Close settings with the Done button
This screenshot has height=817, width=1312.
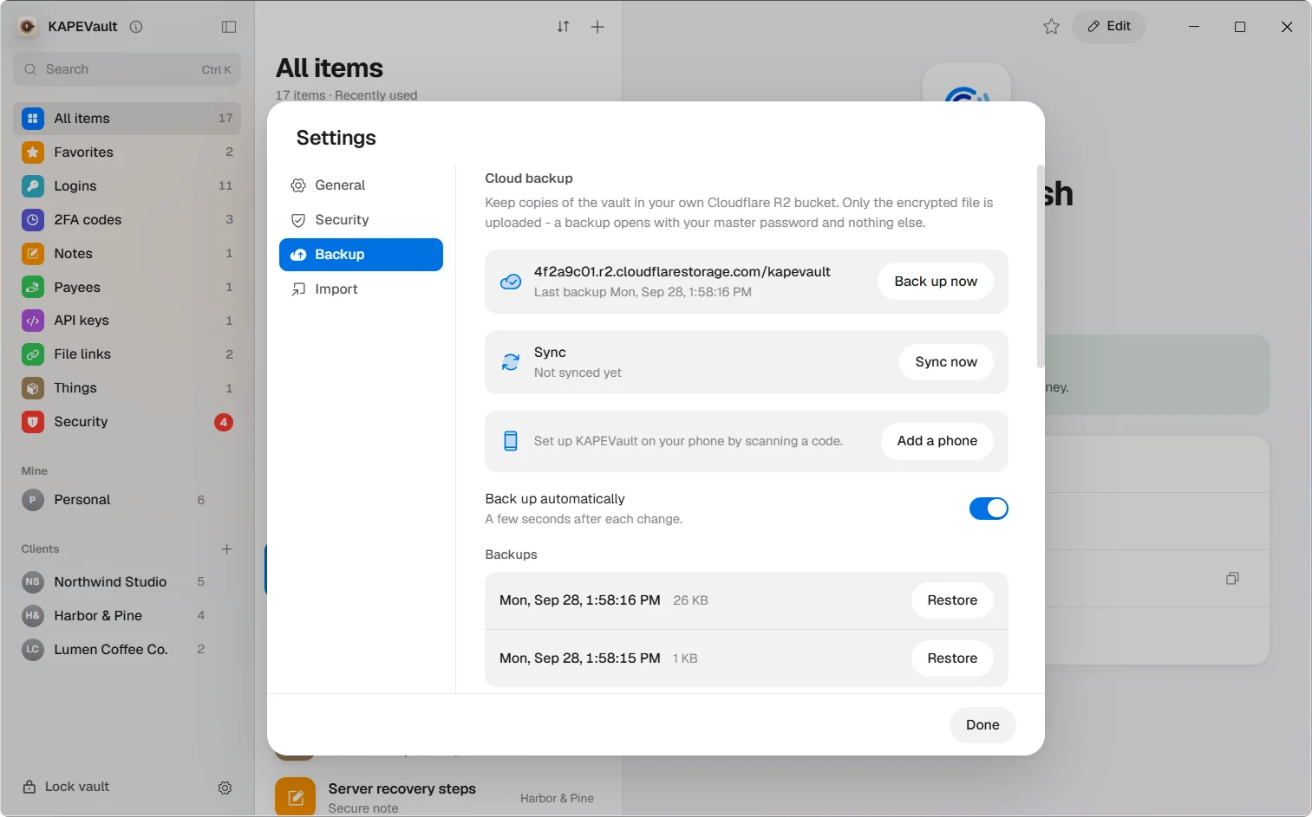click(982, 725)
